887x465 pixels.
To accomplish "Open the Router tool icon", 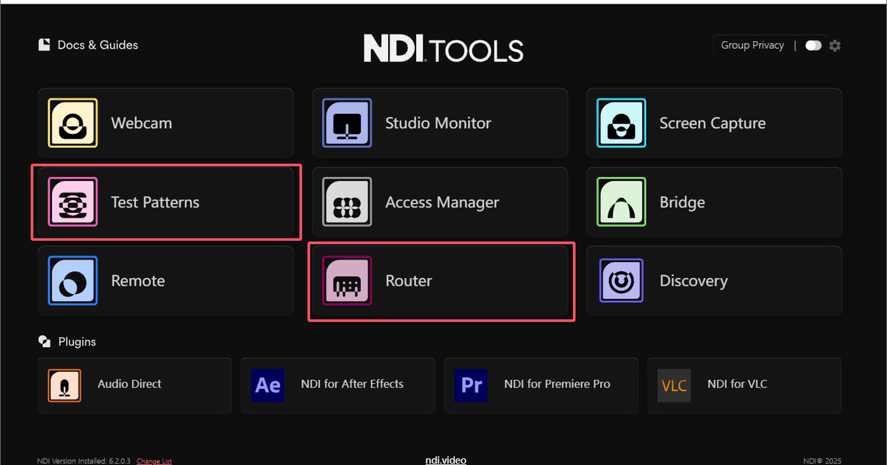I will (x=347, y=280).
